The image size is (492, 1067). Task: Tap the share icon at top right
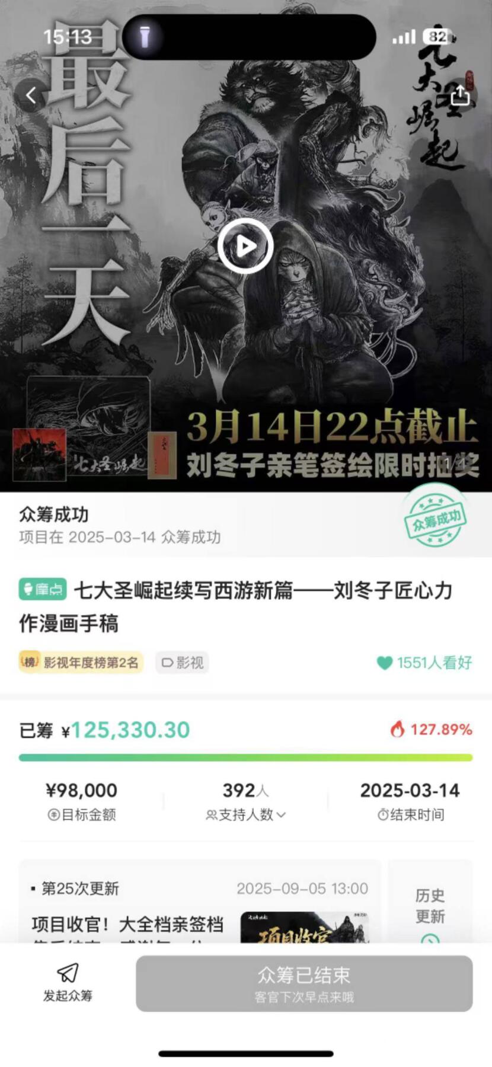click(461, 95)
